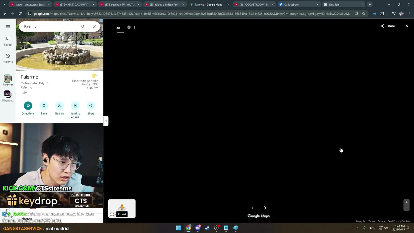This screenshot has width=414, height=233.
Task: Open Discord from the taskbar
Action: 198,228
